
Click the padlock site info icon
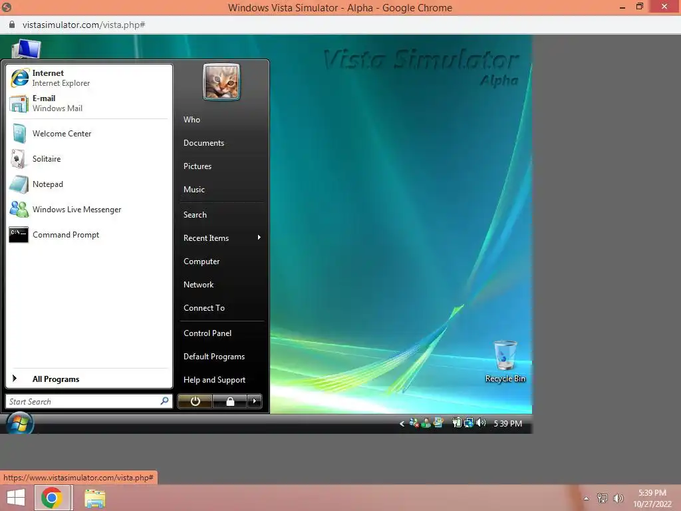pos(12,25)
